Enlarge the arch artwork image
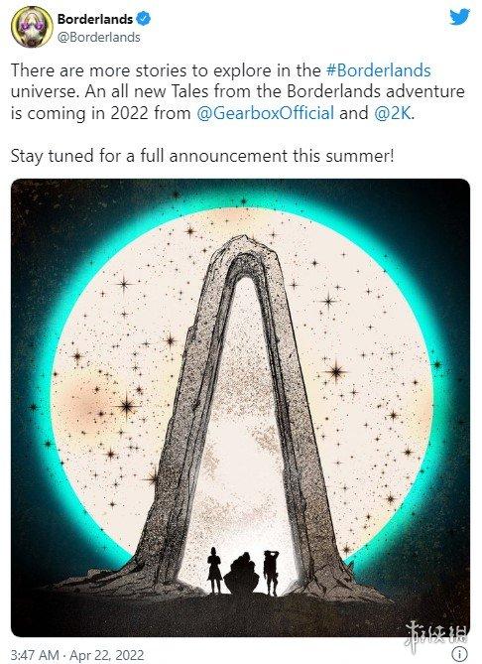Screen dimensions: 482x664 tap(240, 407)
